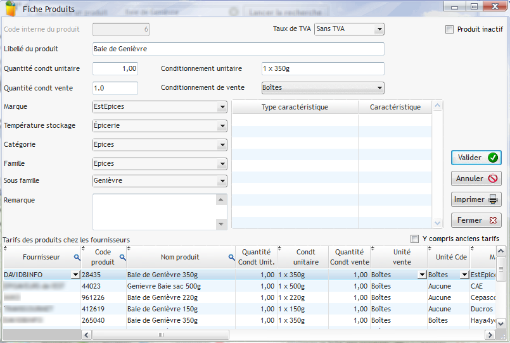Click the Unité vente column header

402,257
